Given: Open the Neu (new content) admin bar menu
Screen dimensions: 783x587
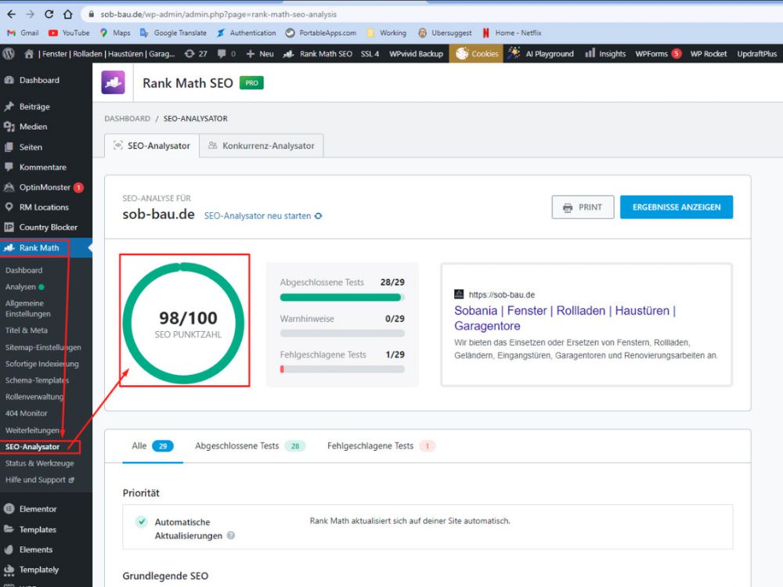Looking at the screenshot, I should [260, 53].
